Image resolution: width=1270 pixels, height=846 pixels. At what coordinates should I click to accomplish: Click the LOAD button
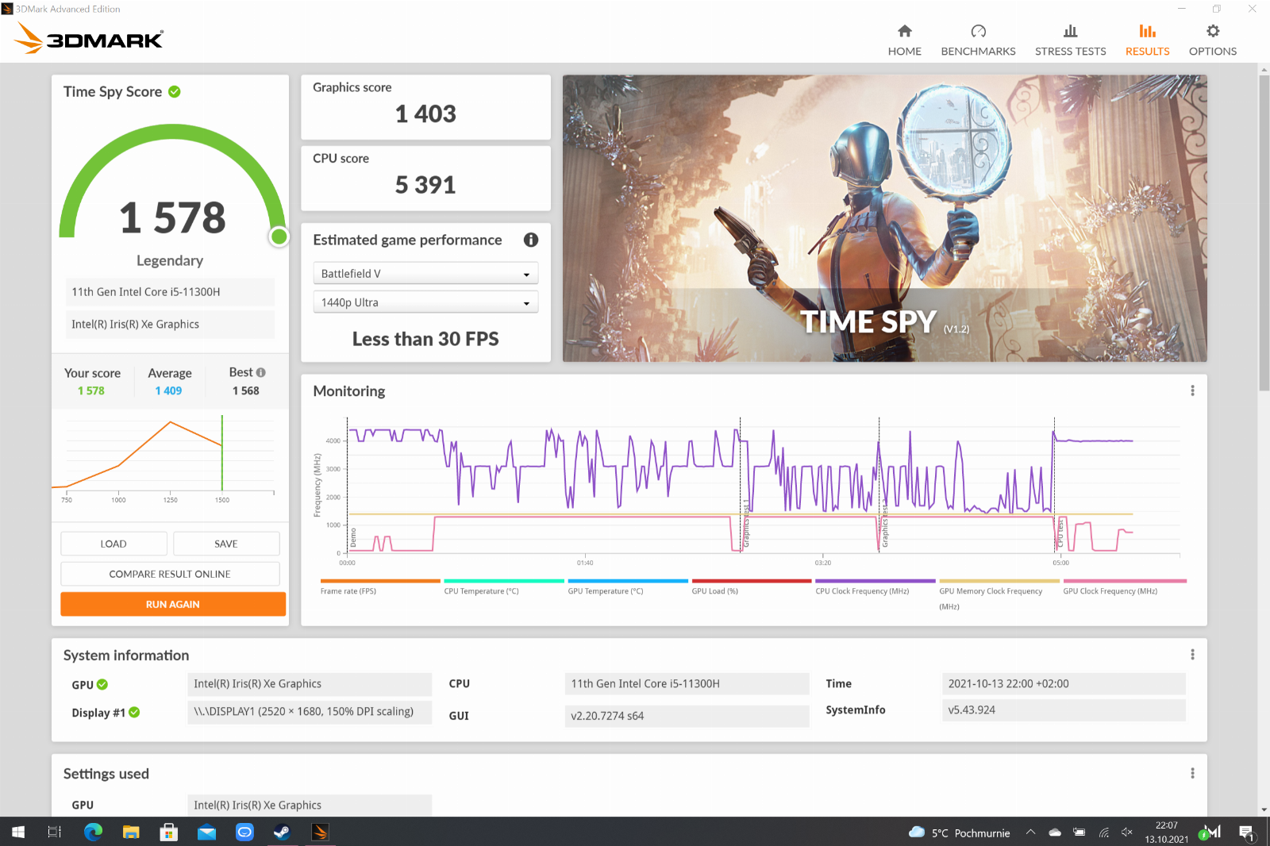click(114, 544)
